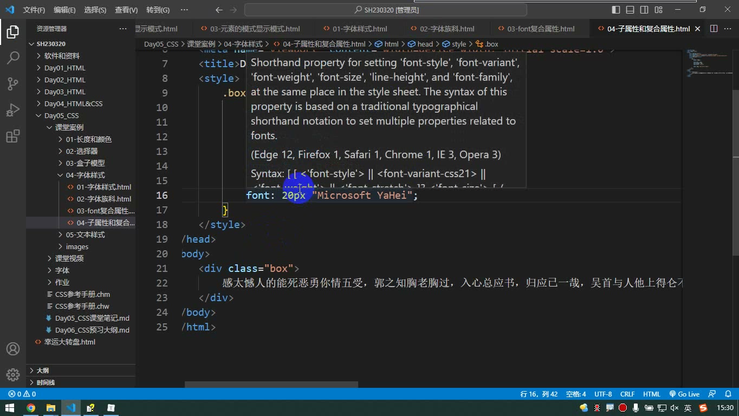This screenshot has height=416, width=739.
Task: Switch the 英 input language indicator
Action: coord(688,408)
